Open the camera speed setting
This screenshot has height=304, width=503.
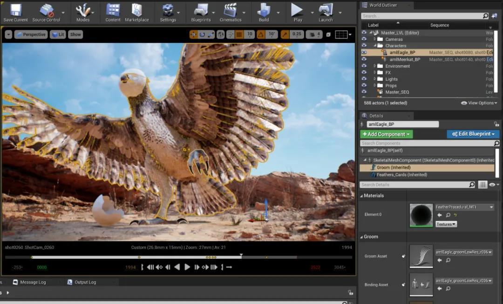tap(314, 35)
